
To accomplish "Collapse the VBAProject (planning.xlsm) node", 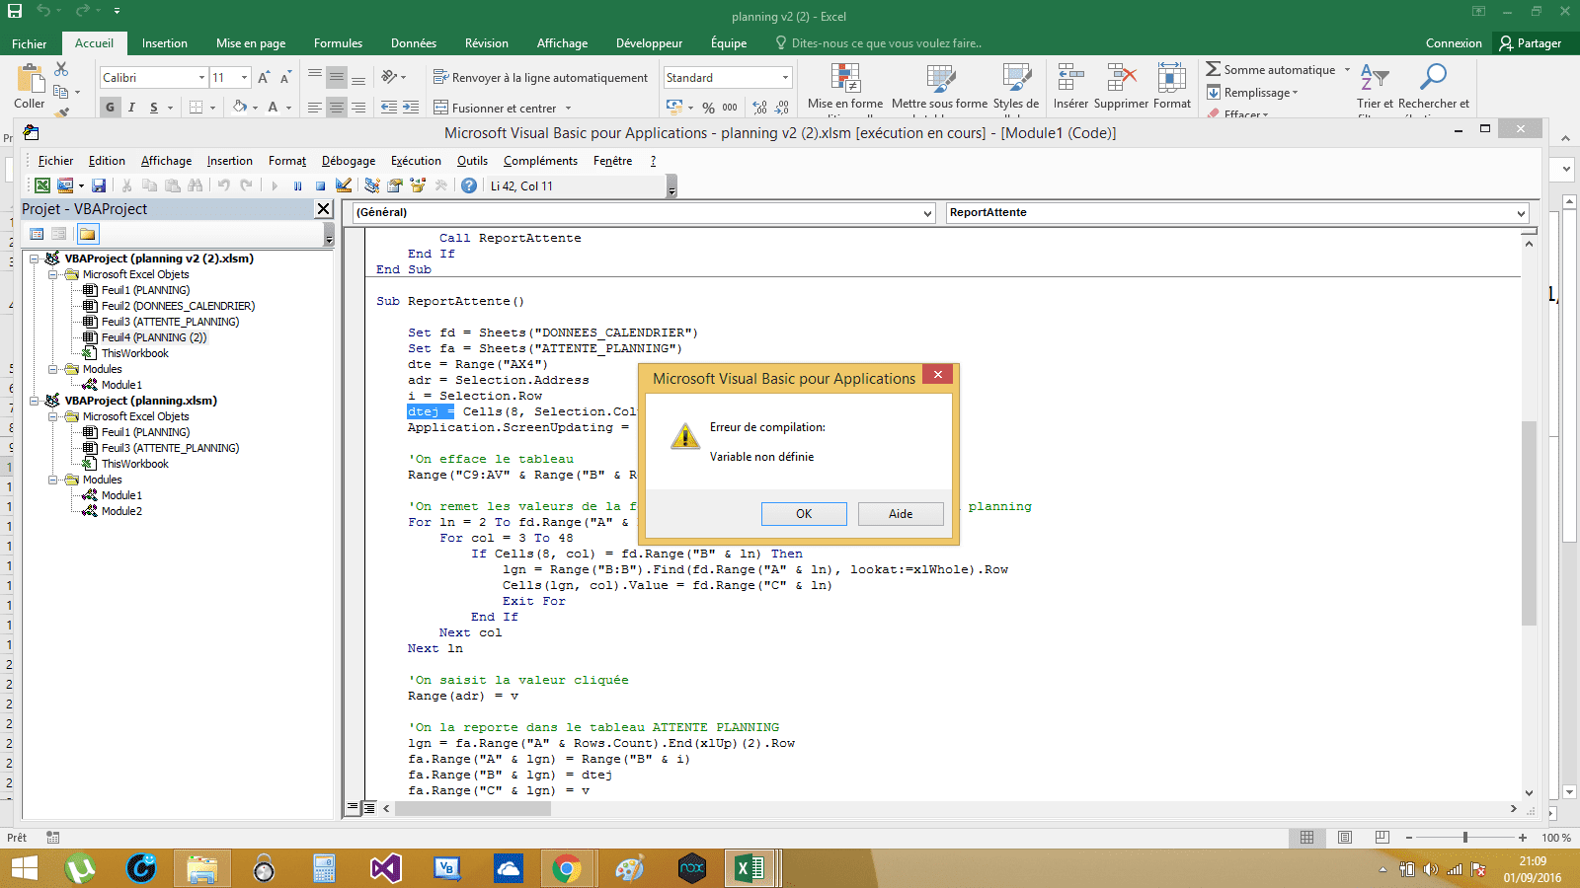I will pos(35,401).
